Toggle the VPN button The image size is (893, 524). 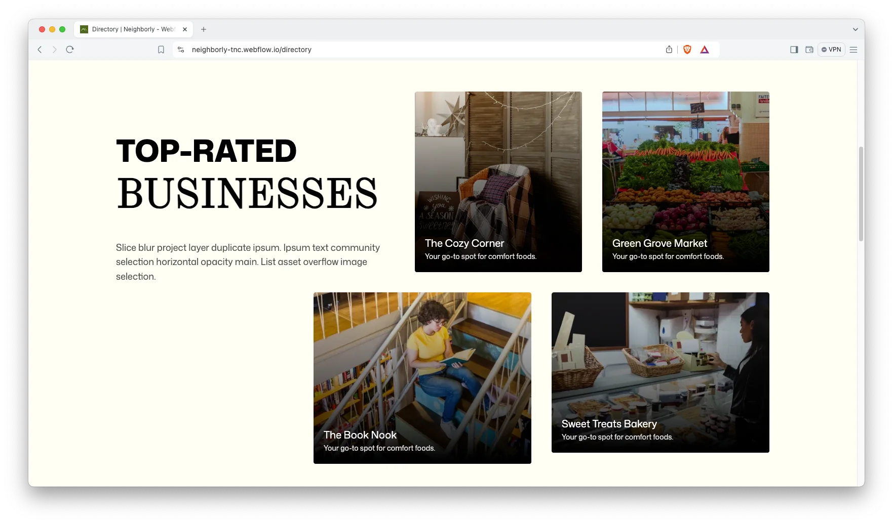[x=831, y=50]
